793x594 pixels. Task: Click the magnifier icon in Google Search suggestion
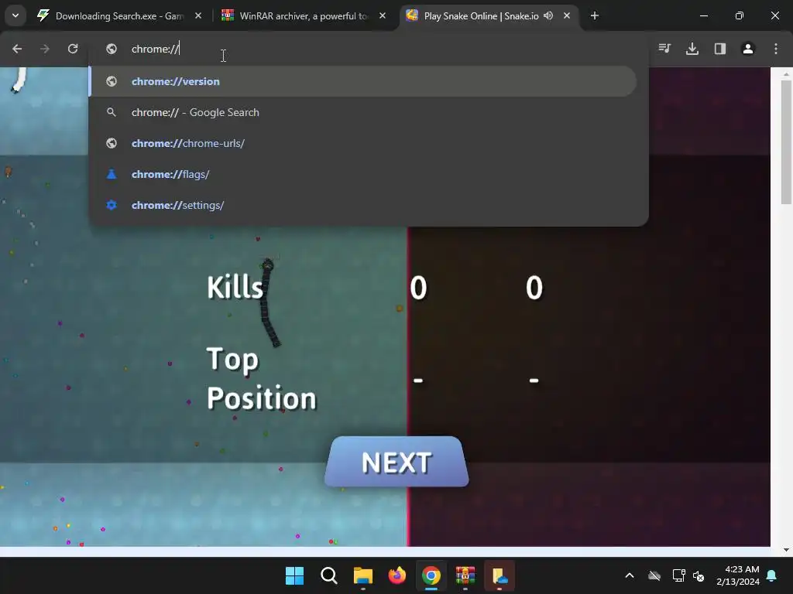pos(112,112)
